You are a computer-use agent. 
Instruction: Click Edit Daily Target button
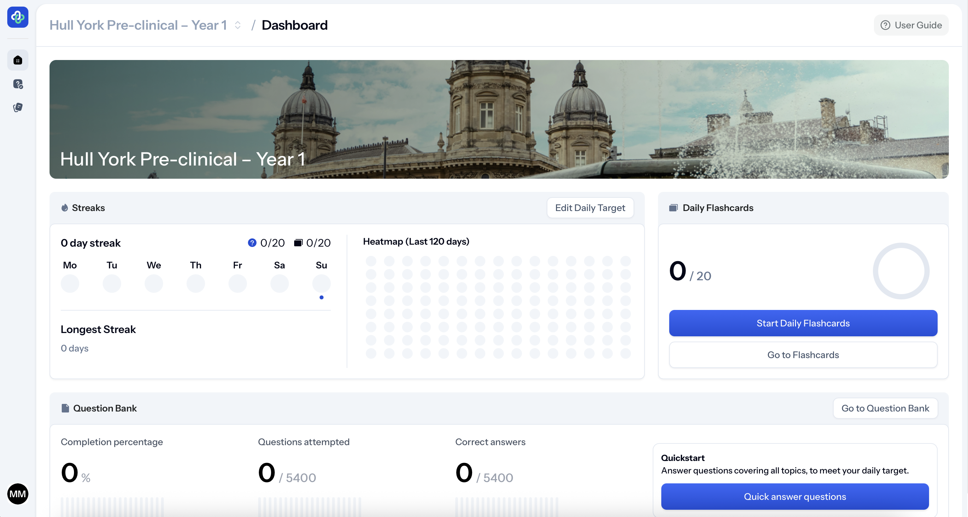pyautogui.click(x=590, y=208)
